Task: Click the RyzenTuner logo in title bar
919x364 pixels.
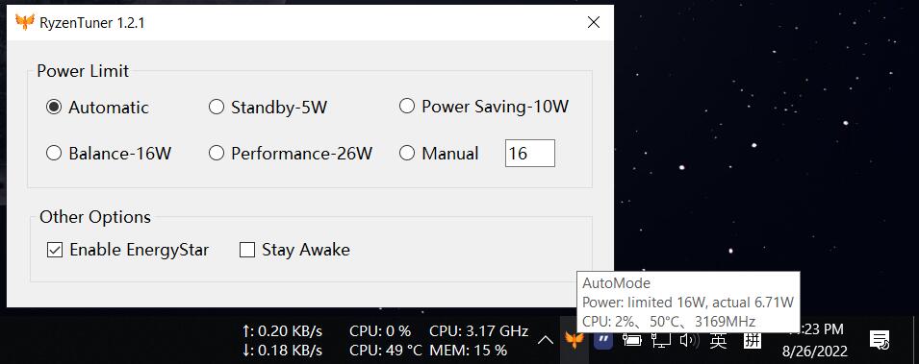Action: click(25, 22)
